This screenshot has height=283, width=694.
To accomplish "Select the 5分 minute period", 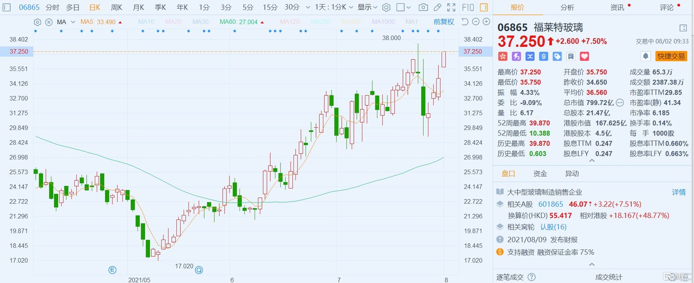I will [x=248, y=7].
